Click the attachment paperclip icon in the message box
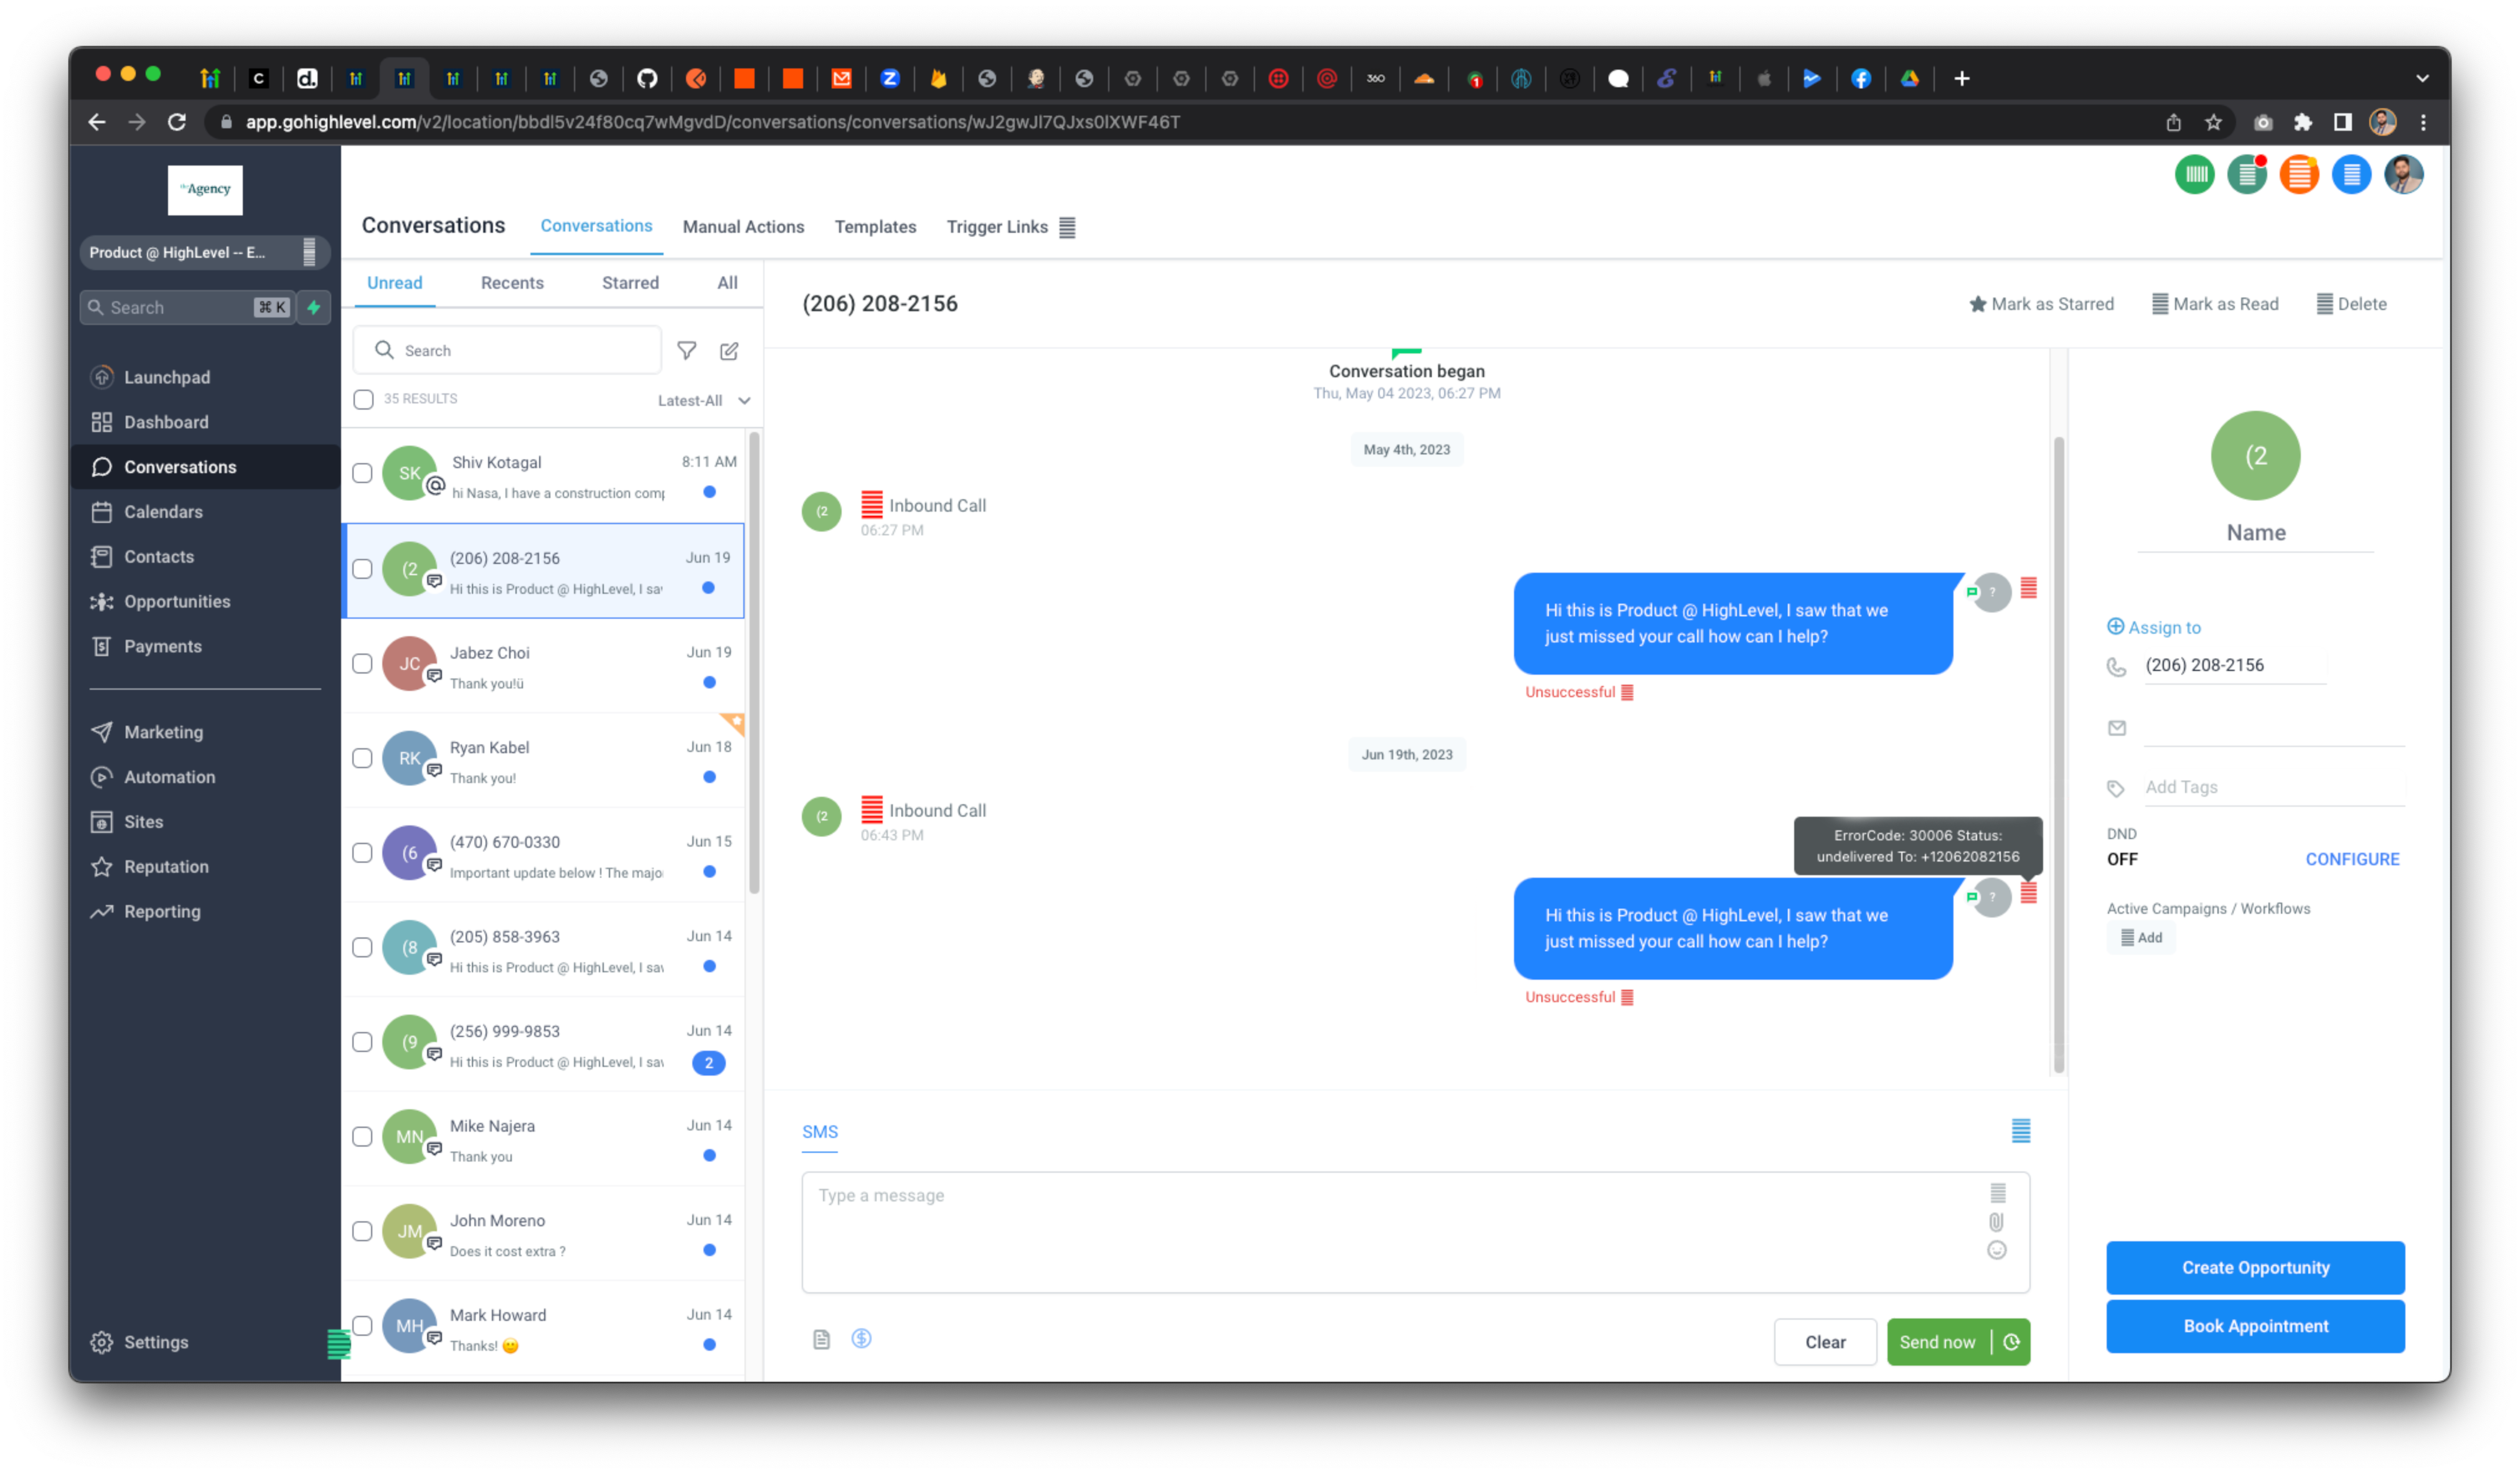This screenshot has height=1474, width=2520. coord(1996,1222)
